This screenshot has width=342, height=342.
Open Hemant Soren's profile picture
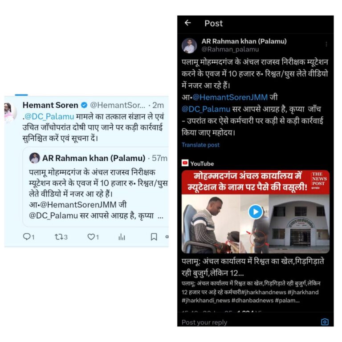point(10,112)
